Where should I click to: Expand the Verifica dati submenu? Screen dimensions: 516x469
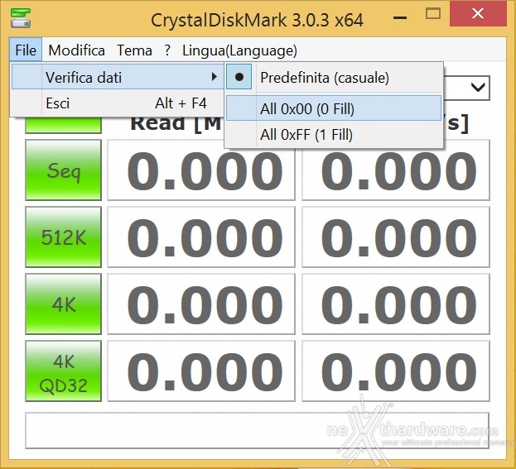[117, 77]
